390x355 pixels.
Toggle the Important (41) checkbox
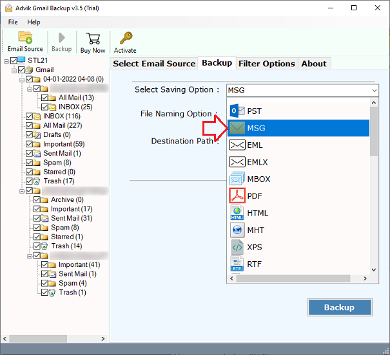(44, 264)
